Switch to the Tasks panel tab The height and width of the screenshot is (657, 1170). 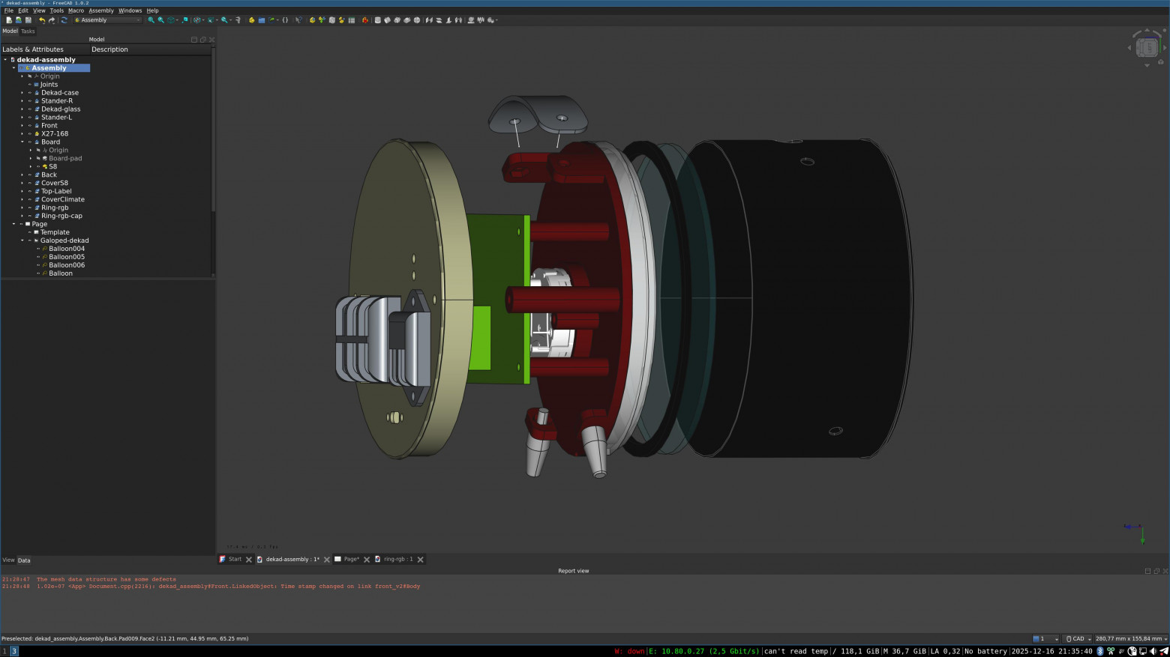[x=28, y=31]
